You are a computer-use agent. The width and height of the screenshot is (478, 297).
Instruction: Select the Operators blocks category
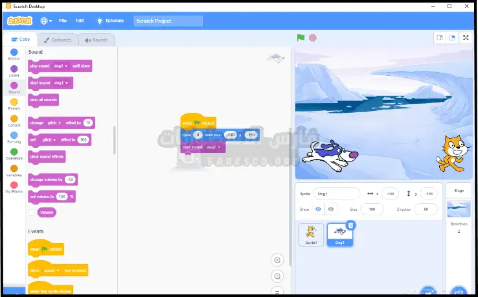pos(14,152)
